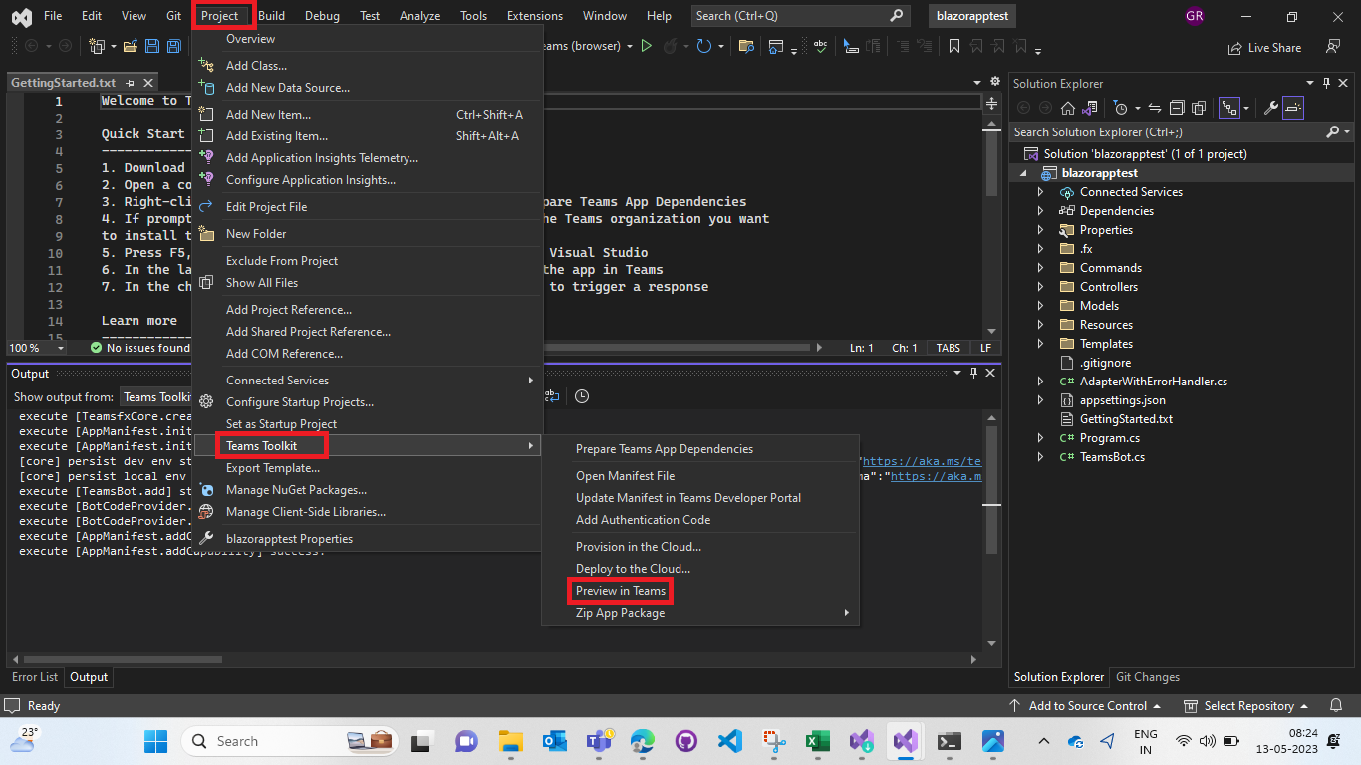Expand the Templates folder
The image size is (1361, 765).
pyautogui.click(x=1040, y=344)
